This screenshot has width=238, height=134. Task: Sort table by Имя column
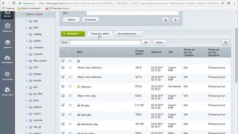coord(80,52)
